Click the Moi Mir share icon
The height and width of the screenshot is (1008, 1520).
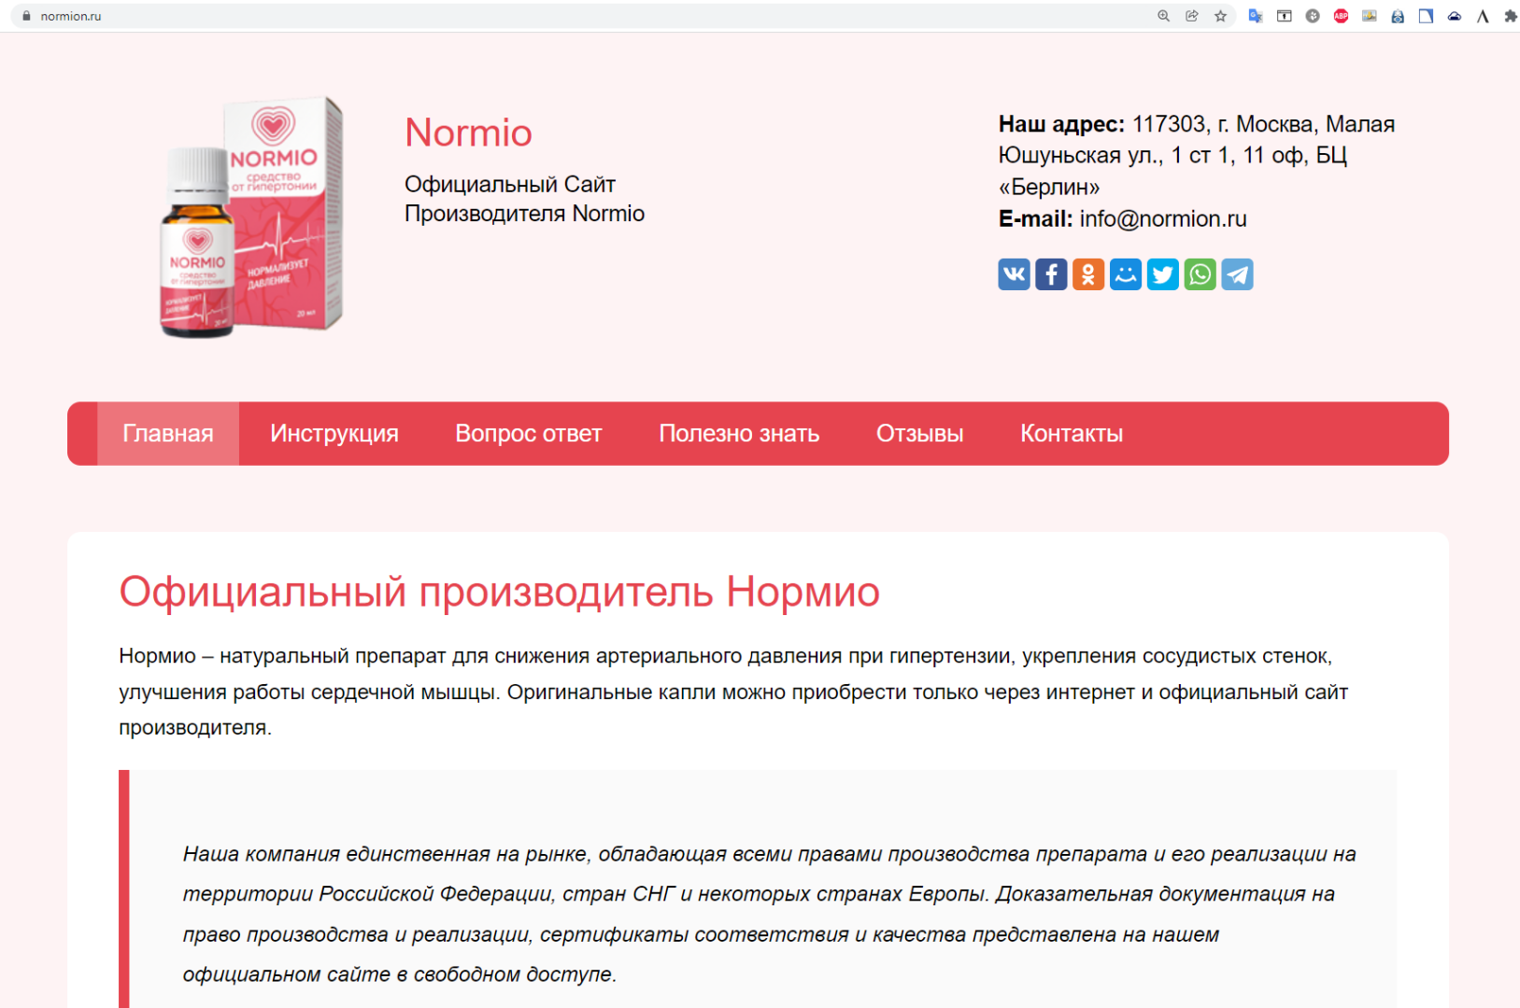tap(1126, 274)
